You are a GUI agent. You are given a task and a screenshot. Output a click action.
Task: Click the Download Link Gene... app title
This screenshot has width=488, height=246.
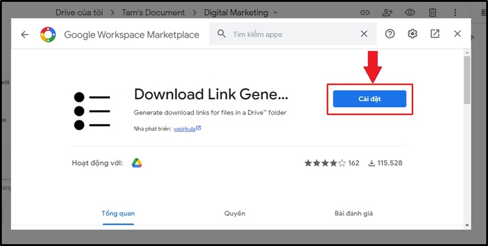211,94
